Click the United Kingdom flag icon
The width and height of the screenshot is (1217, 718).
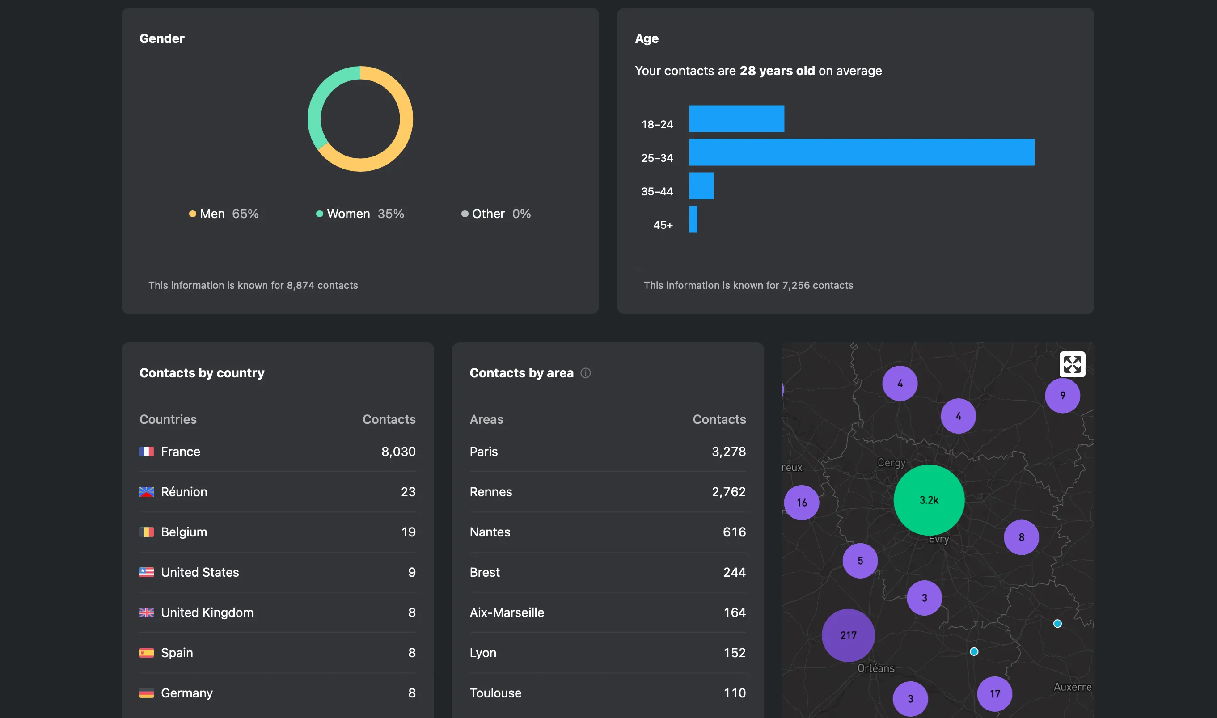pyautogui.click(x=147, y=612)
